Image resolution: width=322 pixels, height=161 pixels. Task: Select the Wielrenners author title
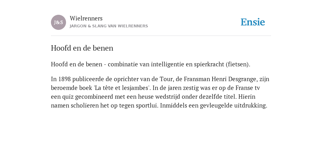(86, 18)
